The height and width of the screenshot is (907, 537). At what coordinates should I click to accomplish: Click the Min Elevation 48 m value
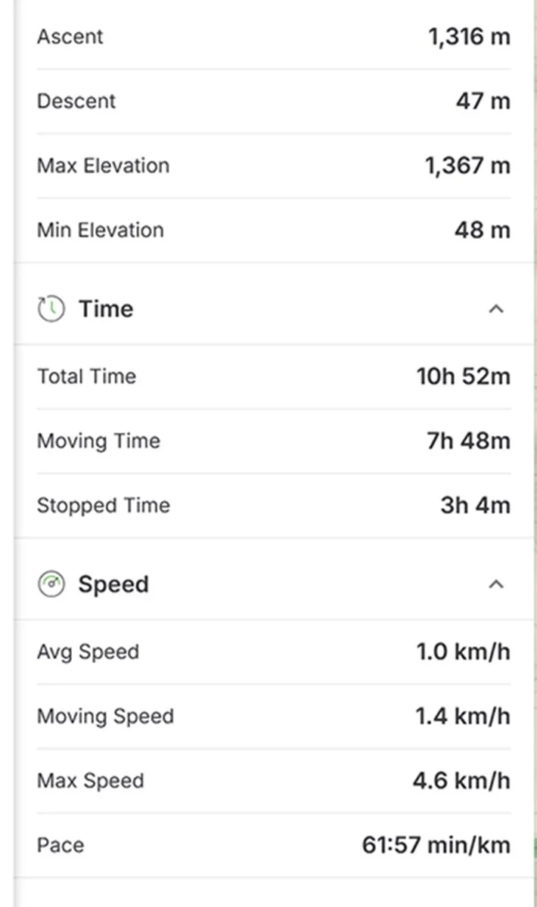[x=483, y=230]
